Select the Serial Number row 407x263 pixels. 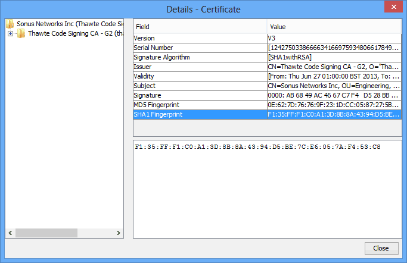[200, 48]
